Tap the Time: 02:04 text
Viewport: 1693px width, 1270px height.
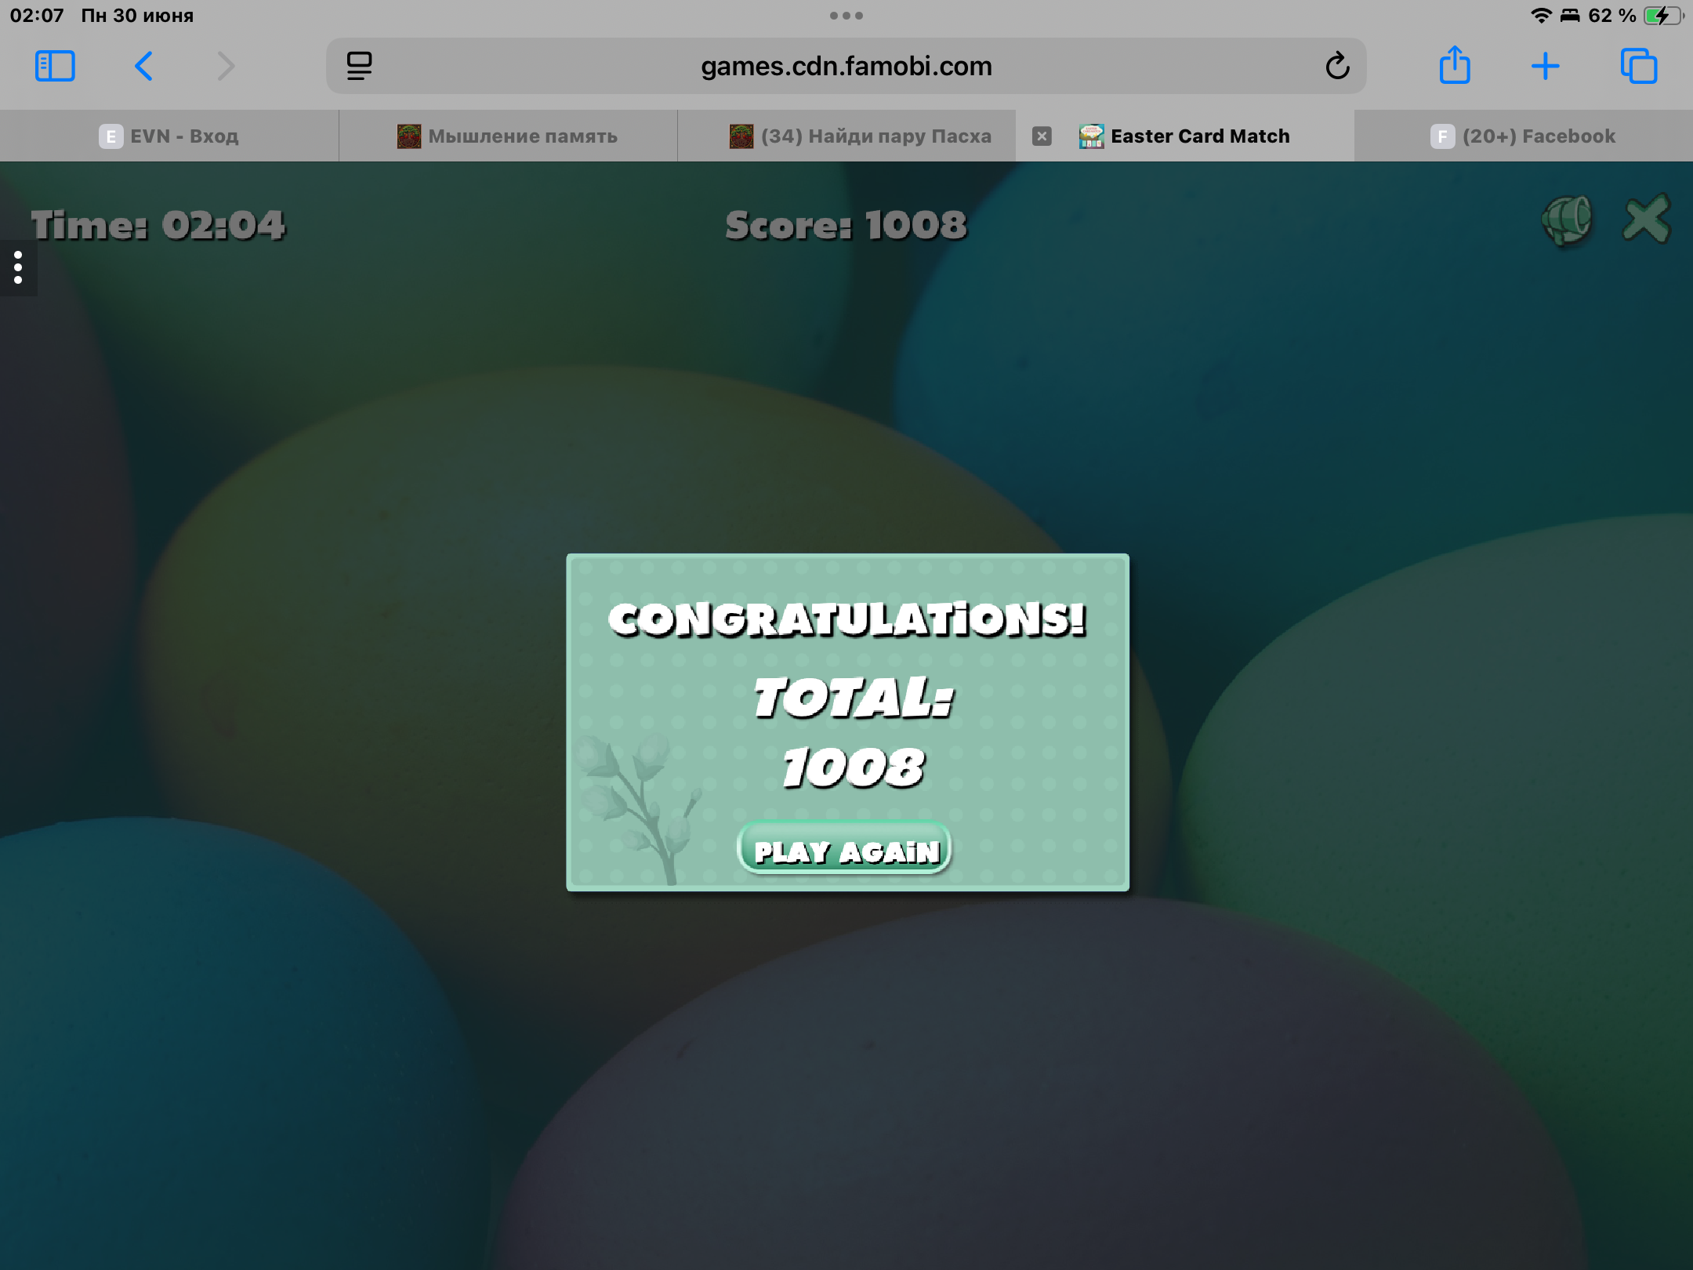[158, 226]
